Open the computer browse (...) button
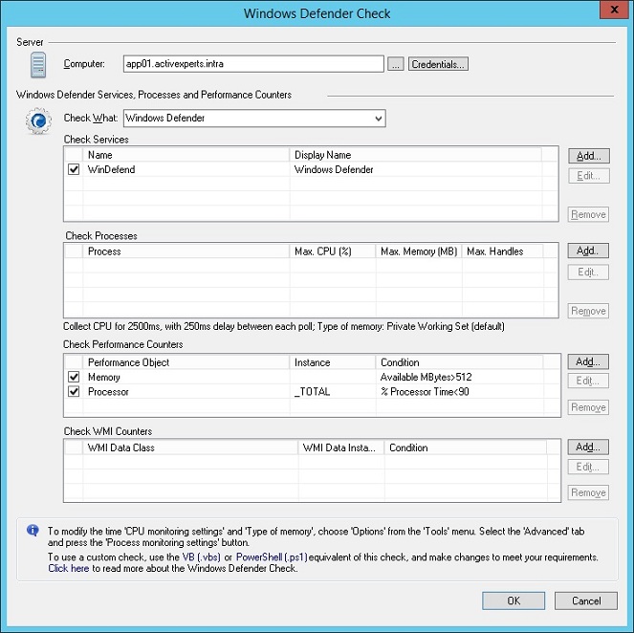The image size is (634, 633). pyautogui.click(x=396, y=64)
